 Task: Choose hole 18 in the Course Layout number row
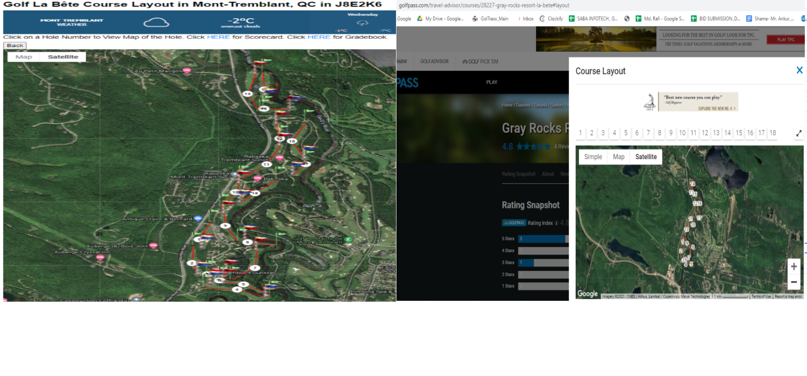[x=773, y=133]
